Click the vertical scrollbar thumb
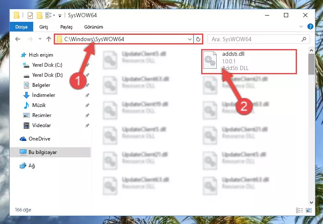 pyautogui.click(x=312, y=64)
